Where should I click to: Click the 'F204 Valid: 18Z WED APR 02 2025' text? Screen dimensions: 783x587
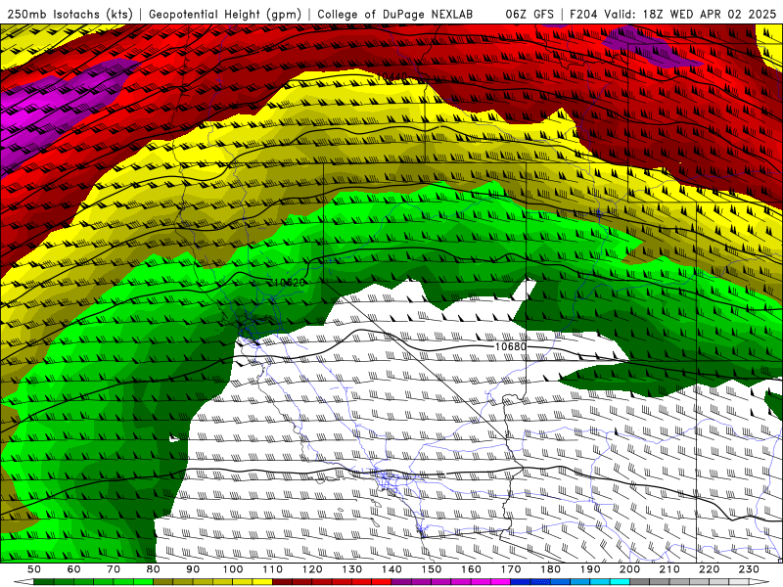672,14
